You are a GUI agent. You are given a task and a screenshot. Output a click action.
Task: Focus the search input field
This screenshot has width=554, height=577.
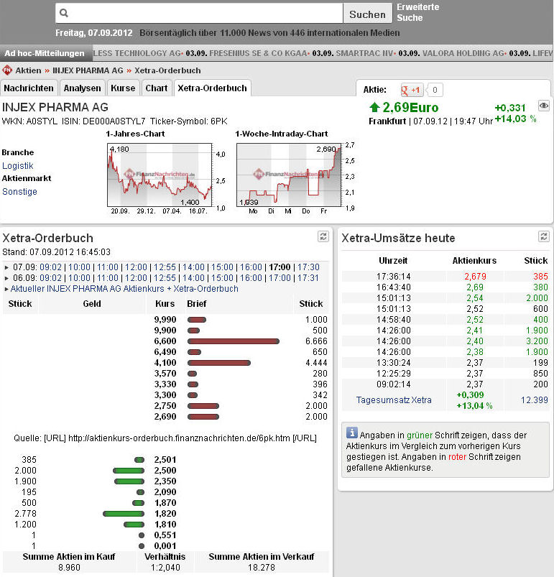coord(199,13)
